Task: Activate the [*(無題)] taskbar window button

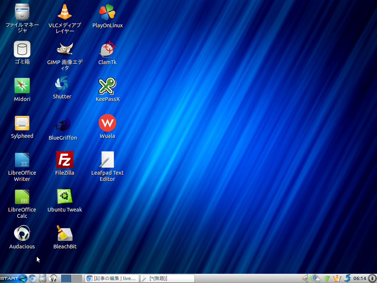Action: (x=168, y=279)
